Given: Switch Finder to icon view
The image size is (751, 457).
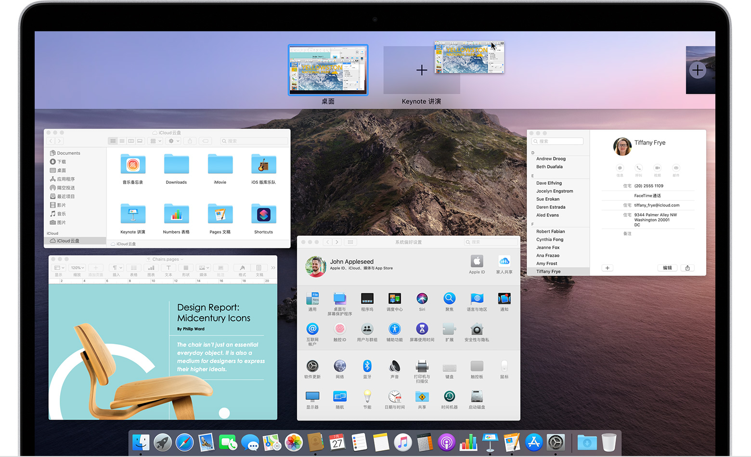Looking at the screenshot, I should (x=113, y=141).
